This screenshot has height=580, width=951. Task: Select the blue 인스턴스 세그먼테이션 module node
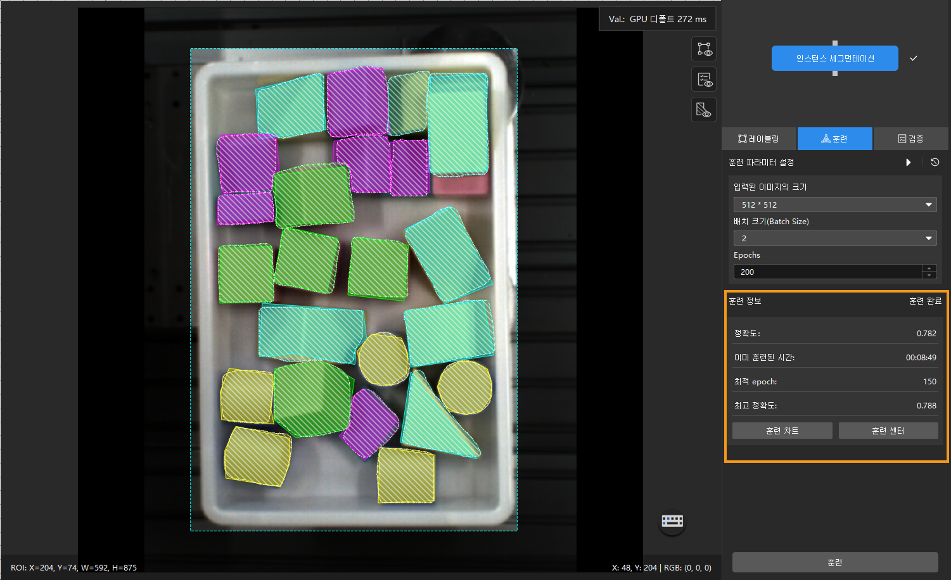[834, 58]
